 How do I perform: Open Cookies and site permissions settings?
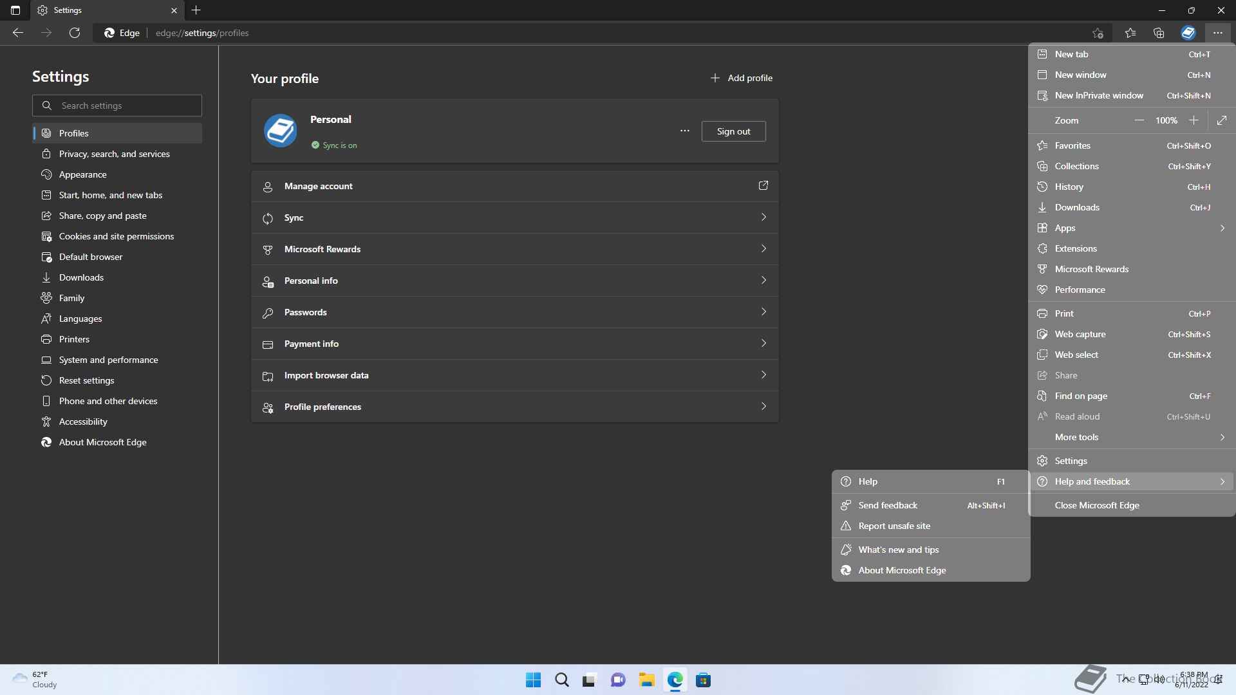117,236
